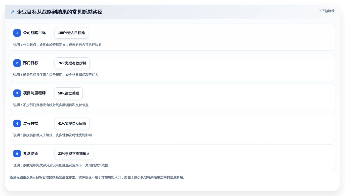This screenshot has width=345, height=196.
Task: Click description 说明：多数组织完成评分后
Action: [x=61, y=165]
